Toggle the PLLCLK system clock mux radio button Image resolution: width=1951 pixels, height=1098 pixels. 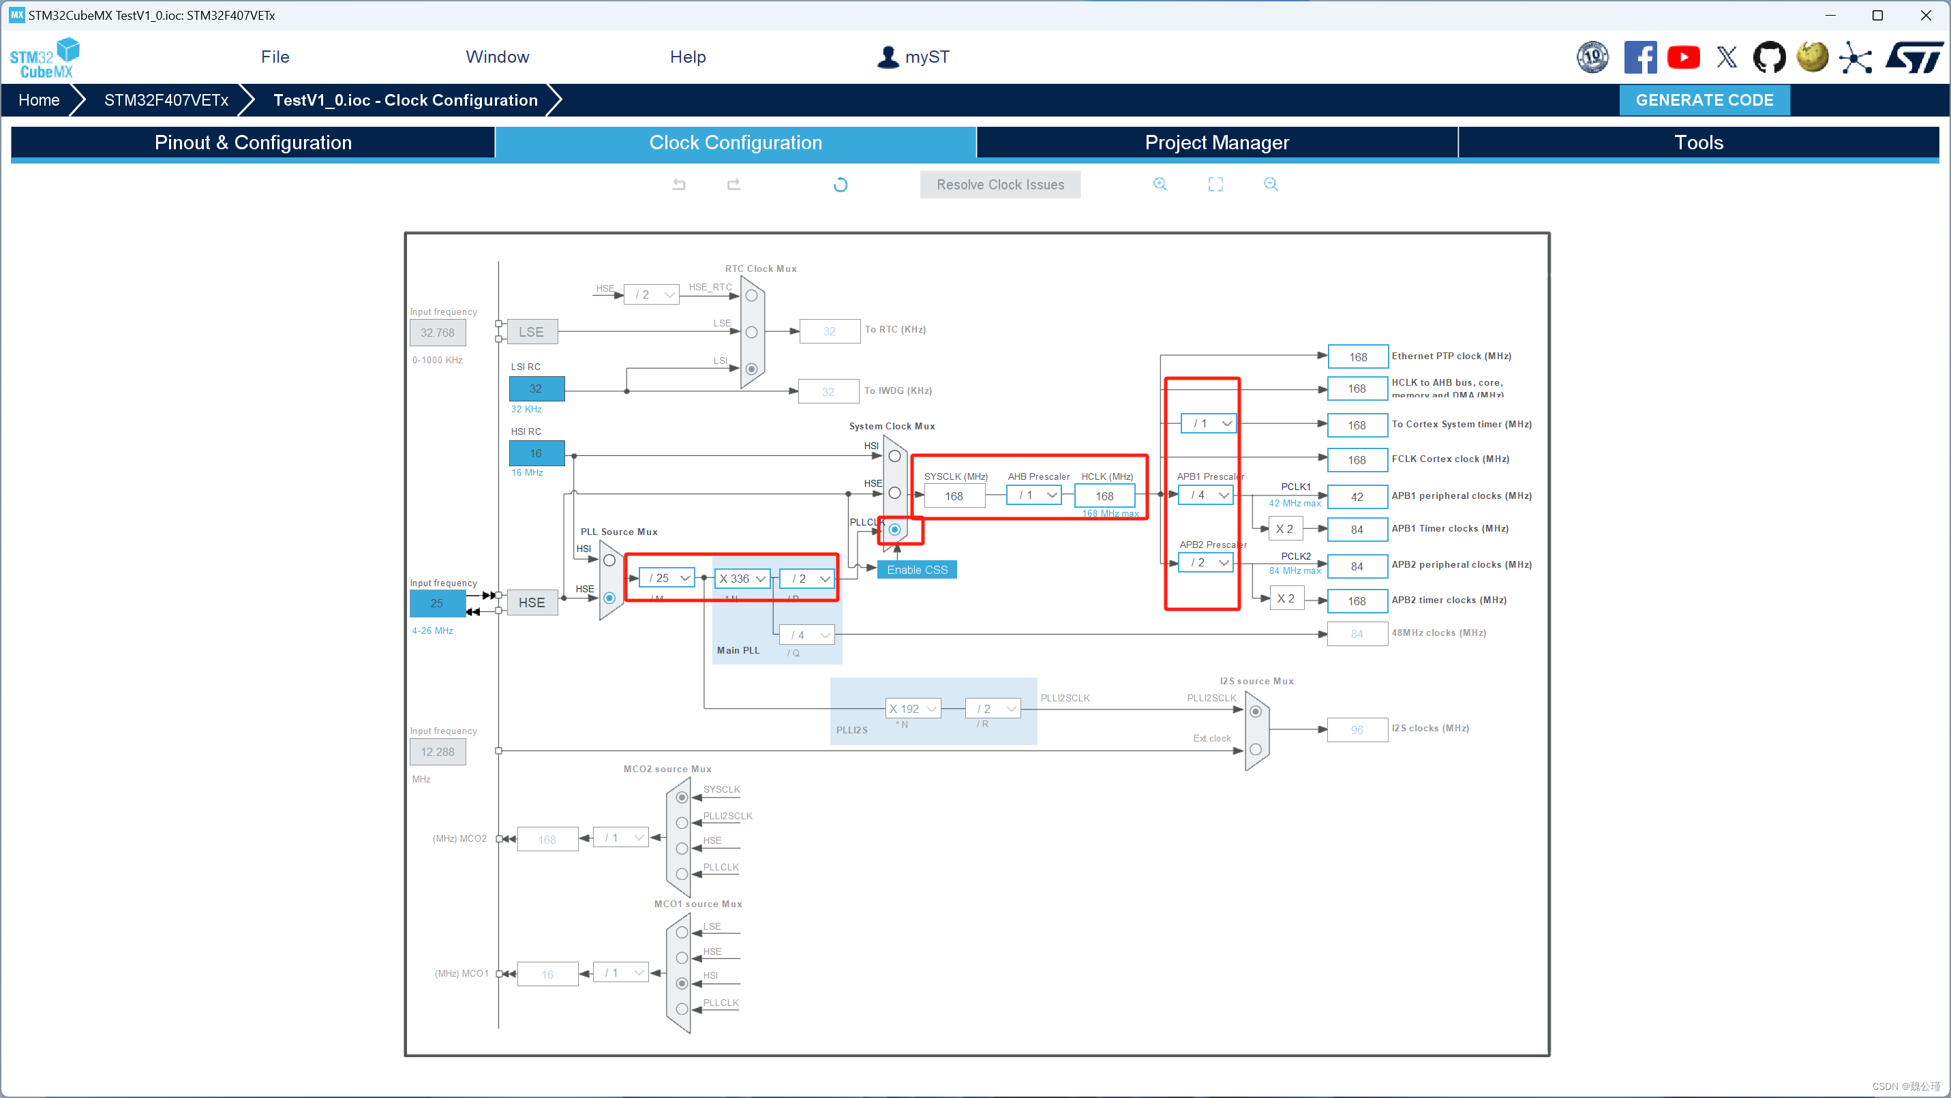tap(888, 529)
